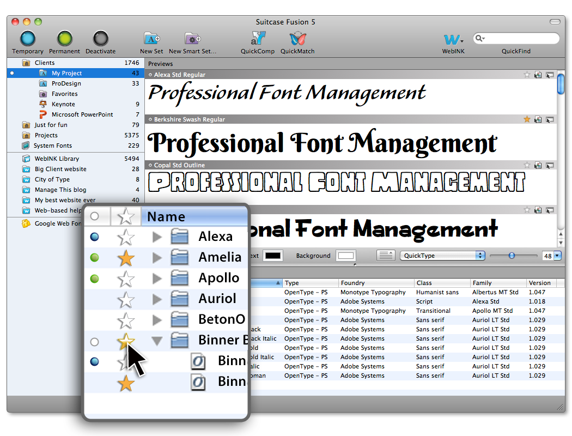This screenshot has width=572, height=436.
Task: Select the ProDesign set in the sidebar
Action: click(x=66, y=83)
